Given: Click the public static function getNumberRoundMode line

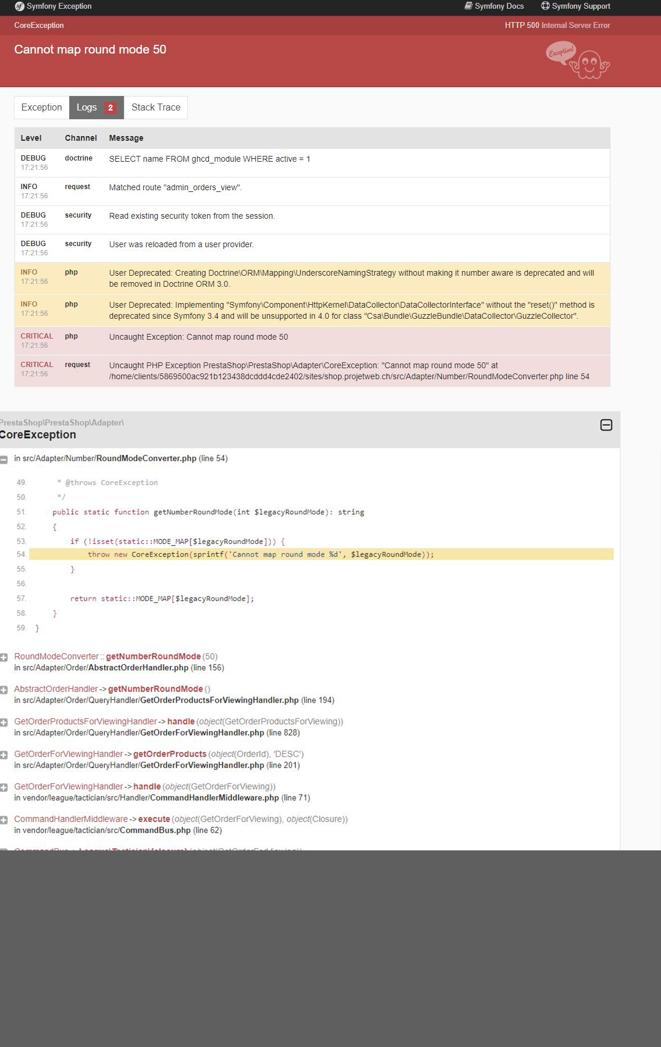Looking at the screenshot, I should [208, 512].
